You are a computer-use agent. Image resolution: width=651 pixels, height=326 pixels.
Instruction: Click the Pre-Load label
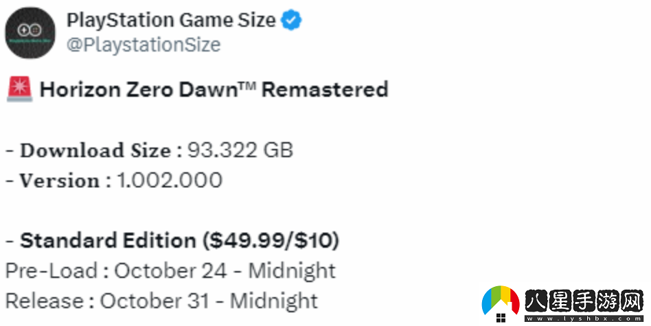50,270
